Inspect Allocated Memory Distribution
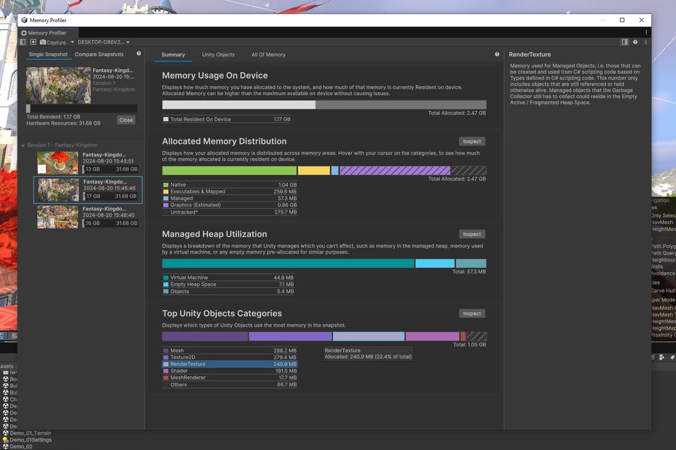This screenshot has width=676, height=450. click(472, 141)
